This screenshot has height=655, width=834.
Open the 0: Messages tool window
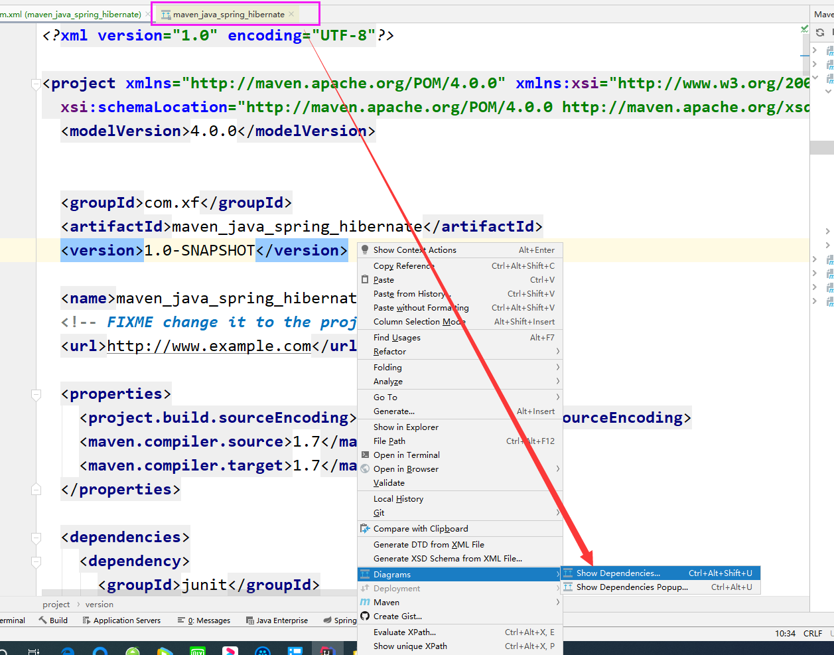point(204,620)
